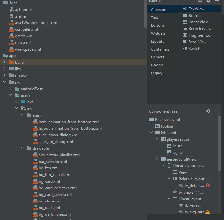Minimize the Component Tree panel
The height and width of the screenshot is (220, 224).
217,111
